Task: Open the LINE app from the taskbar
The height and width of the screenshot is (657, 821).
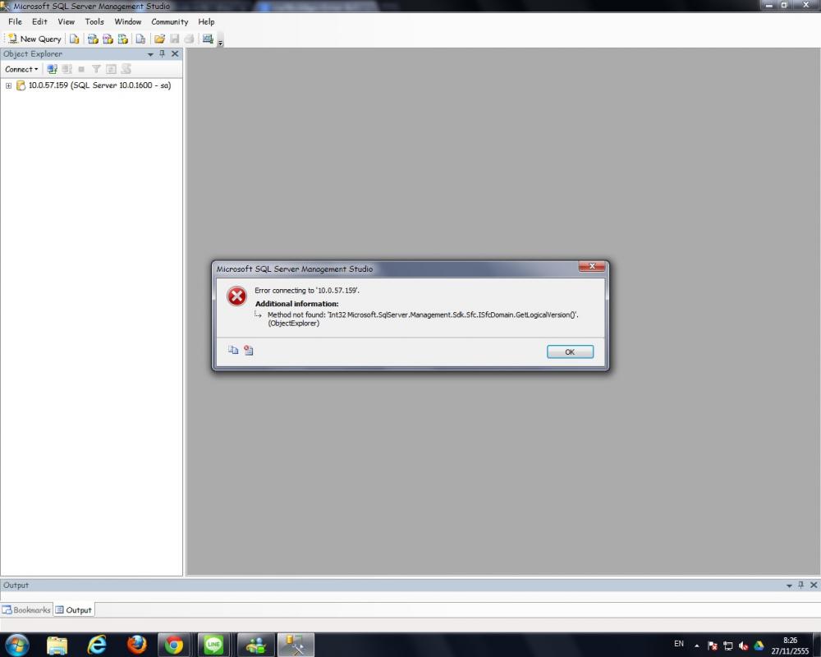Action: [x=214, y=645]
